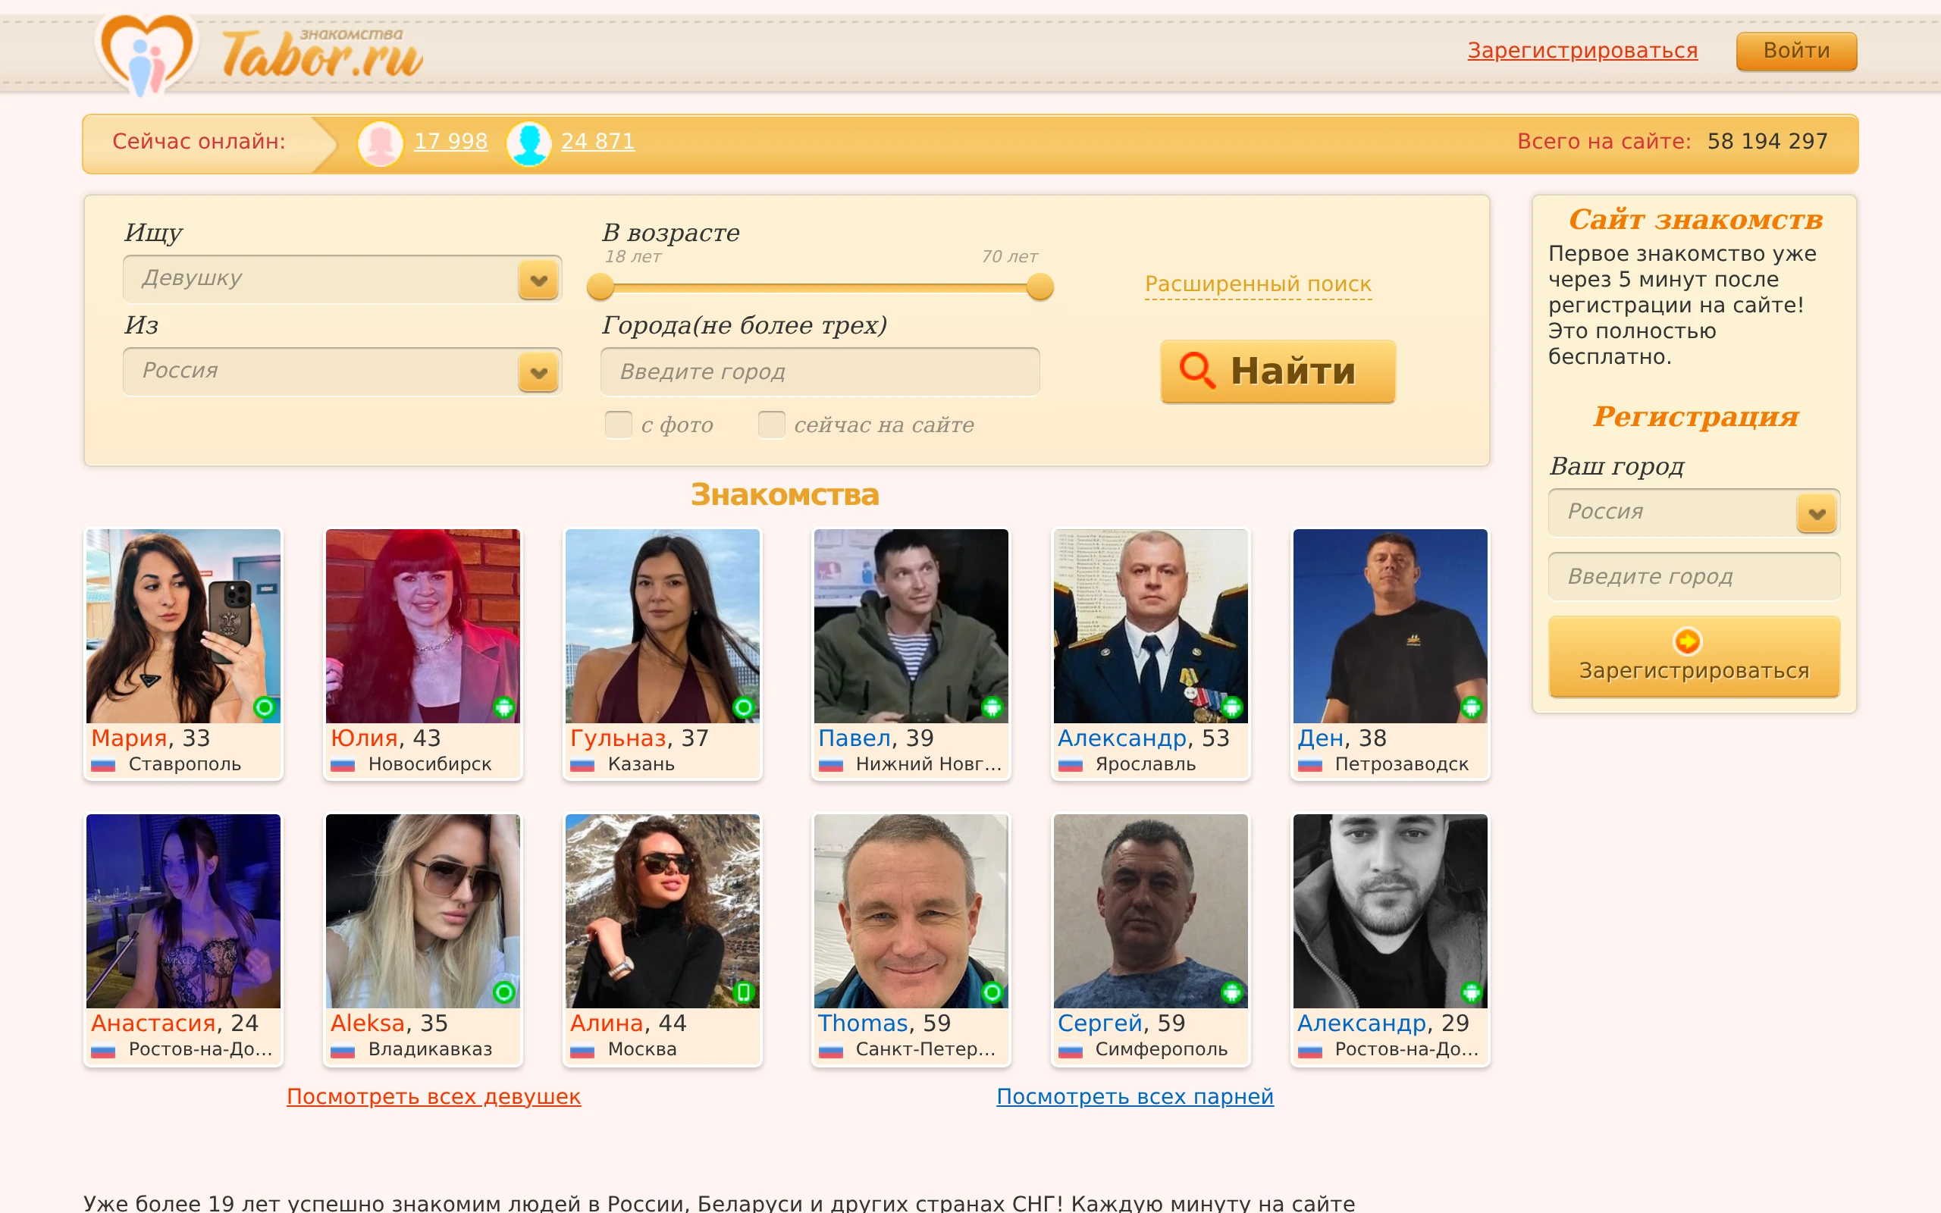Image resolution: width=1941 pixels, height=1213 pixels.
Task: Open Анастасия's profile photo
Action: pyautogui.click(x=183, y=911)
